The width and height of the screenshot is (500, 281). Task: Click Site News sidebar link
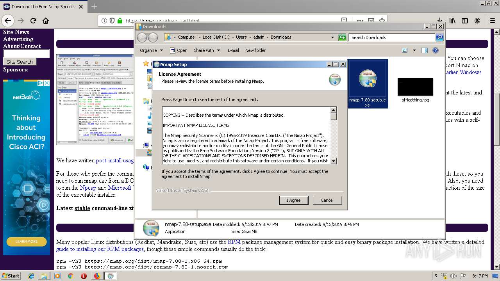click(16, 32)
